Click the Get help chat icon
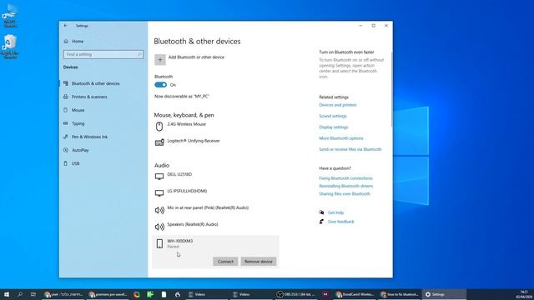Viewport: 534px width, 300px height. click(321, 212)
